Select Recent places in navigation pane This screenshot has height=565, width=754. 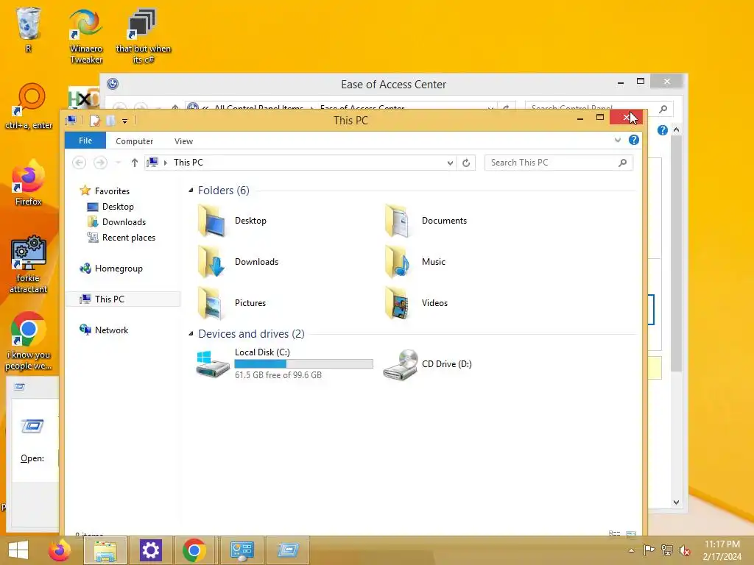[x=121, y=238]
